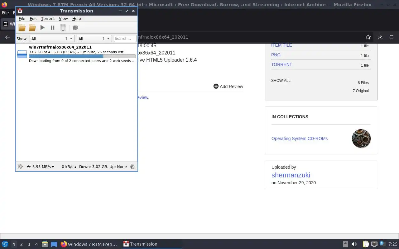Click the 0 kB/s upload speed indicator

click(69, 167)
